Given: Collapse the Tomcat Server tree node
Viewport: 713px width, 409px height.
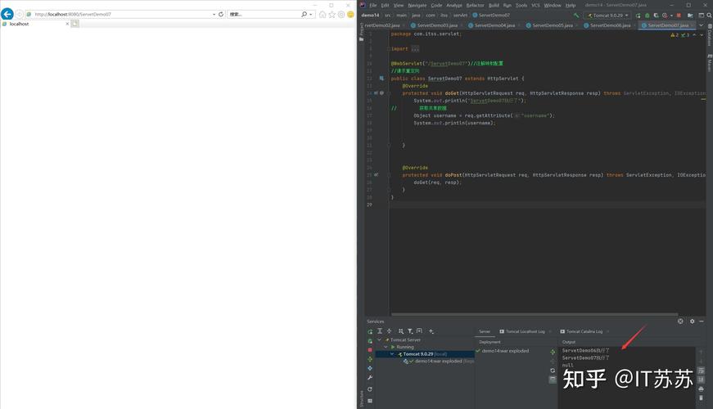Looking at the screenshot, I should (380, 339).
